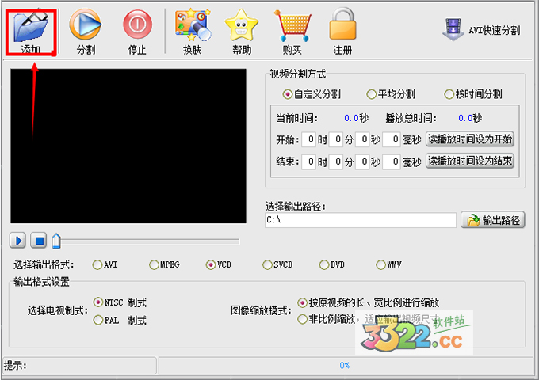Click the 选择输出格式: label
Image resolution: width=539 pixels, height=380 pixels.
pyautogui.click(x=44, y=264)
